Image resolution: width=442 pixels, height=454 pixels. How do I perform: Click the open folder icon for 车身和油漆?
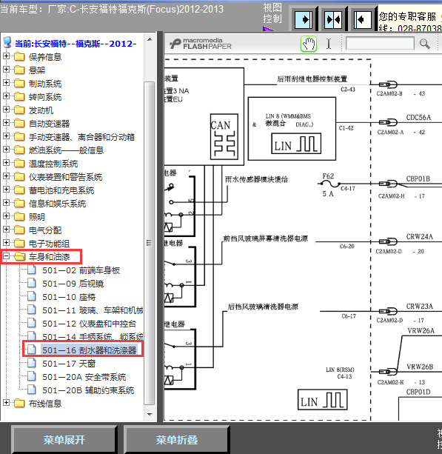[20, 256]
